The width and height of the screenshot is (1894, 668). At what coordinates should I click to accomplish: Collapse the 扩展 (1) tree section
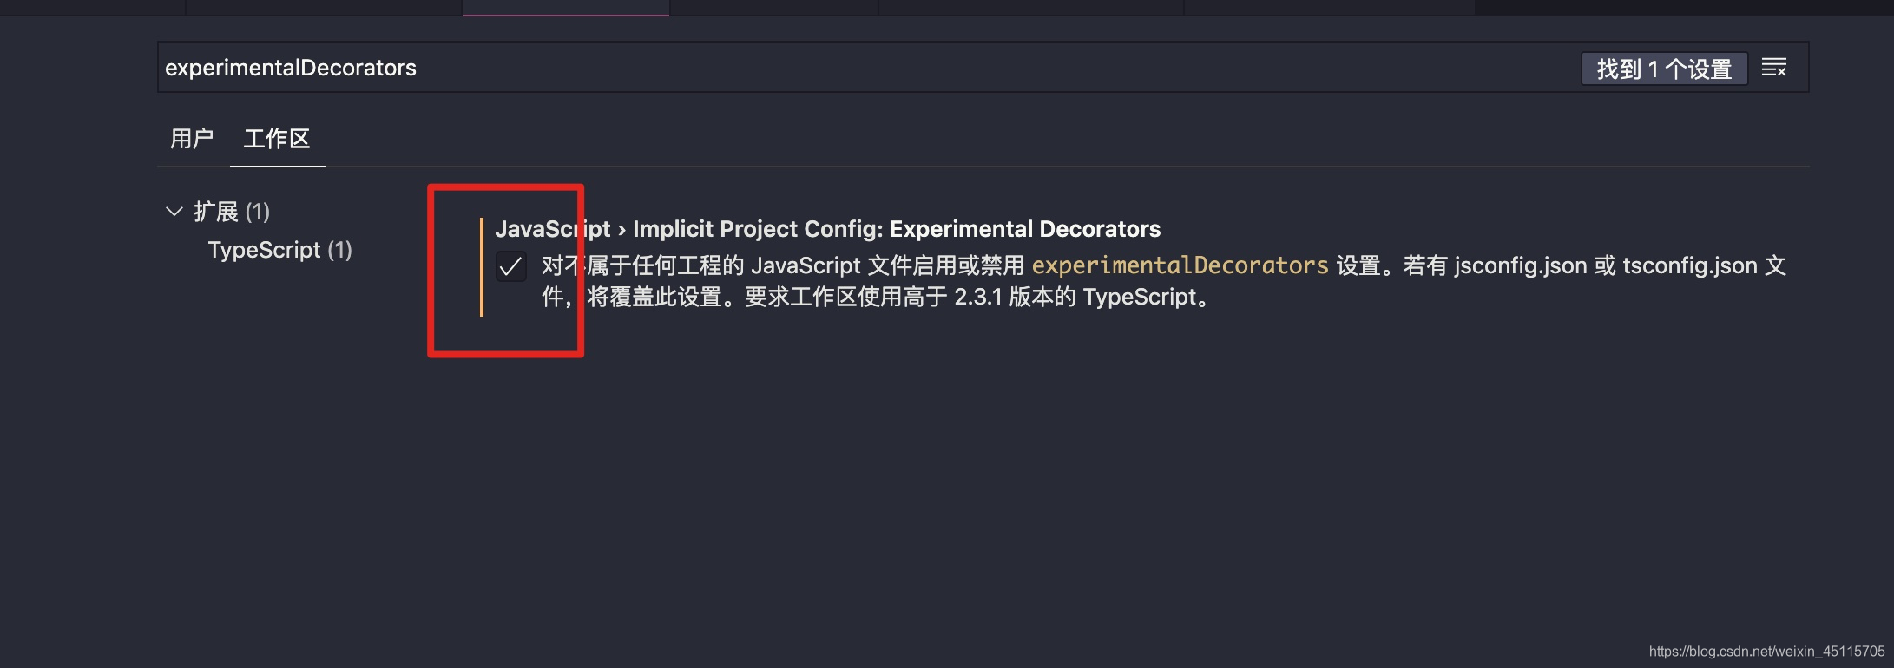coord(174,212)
